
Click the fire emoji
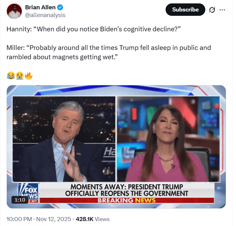point(29,76)
